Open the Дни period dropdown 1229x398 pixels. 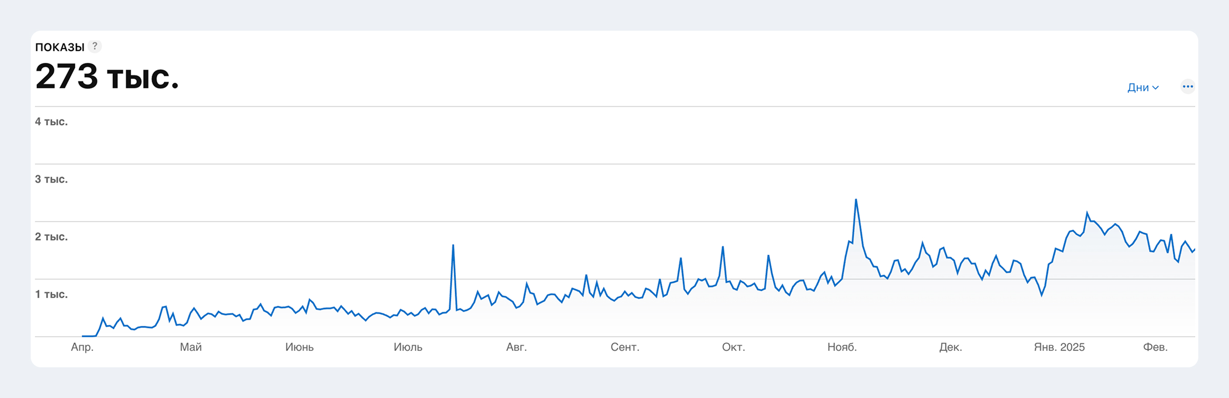(1142, 87)
